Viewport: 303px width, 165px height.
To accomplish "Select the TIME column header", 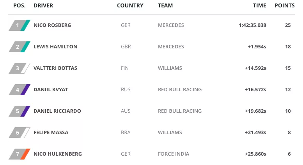I will click(260, 5).
